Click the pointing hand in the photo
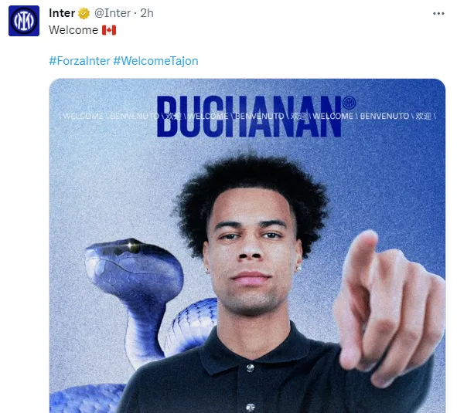This screenshot has height=413, width=457. click(389, 309)
